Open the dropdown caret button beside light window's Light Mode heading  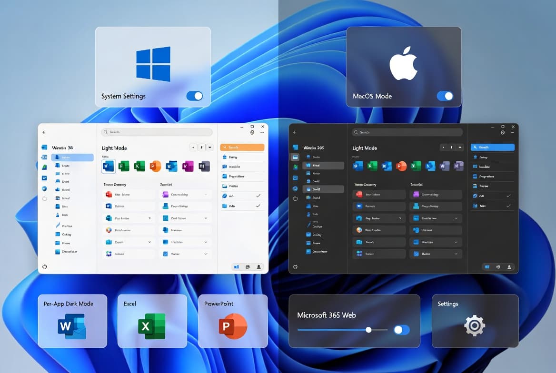click(210, 147)
